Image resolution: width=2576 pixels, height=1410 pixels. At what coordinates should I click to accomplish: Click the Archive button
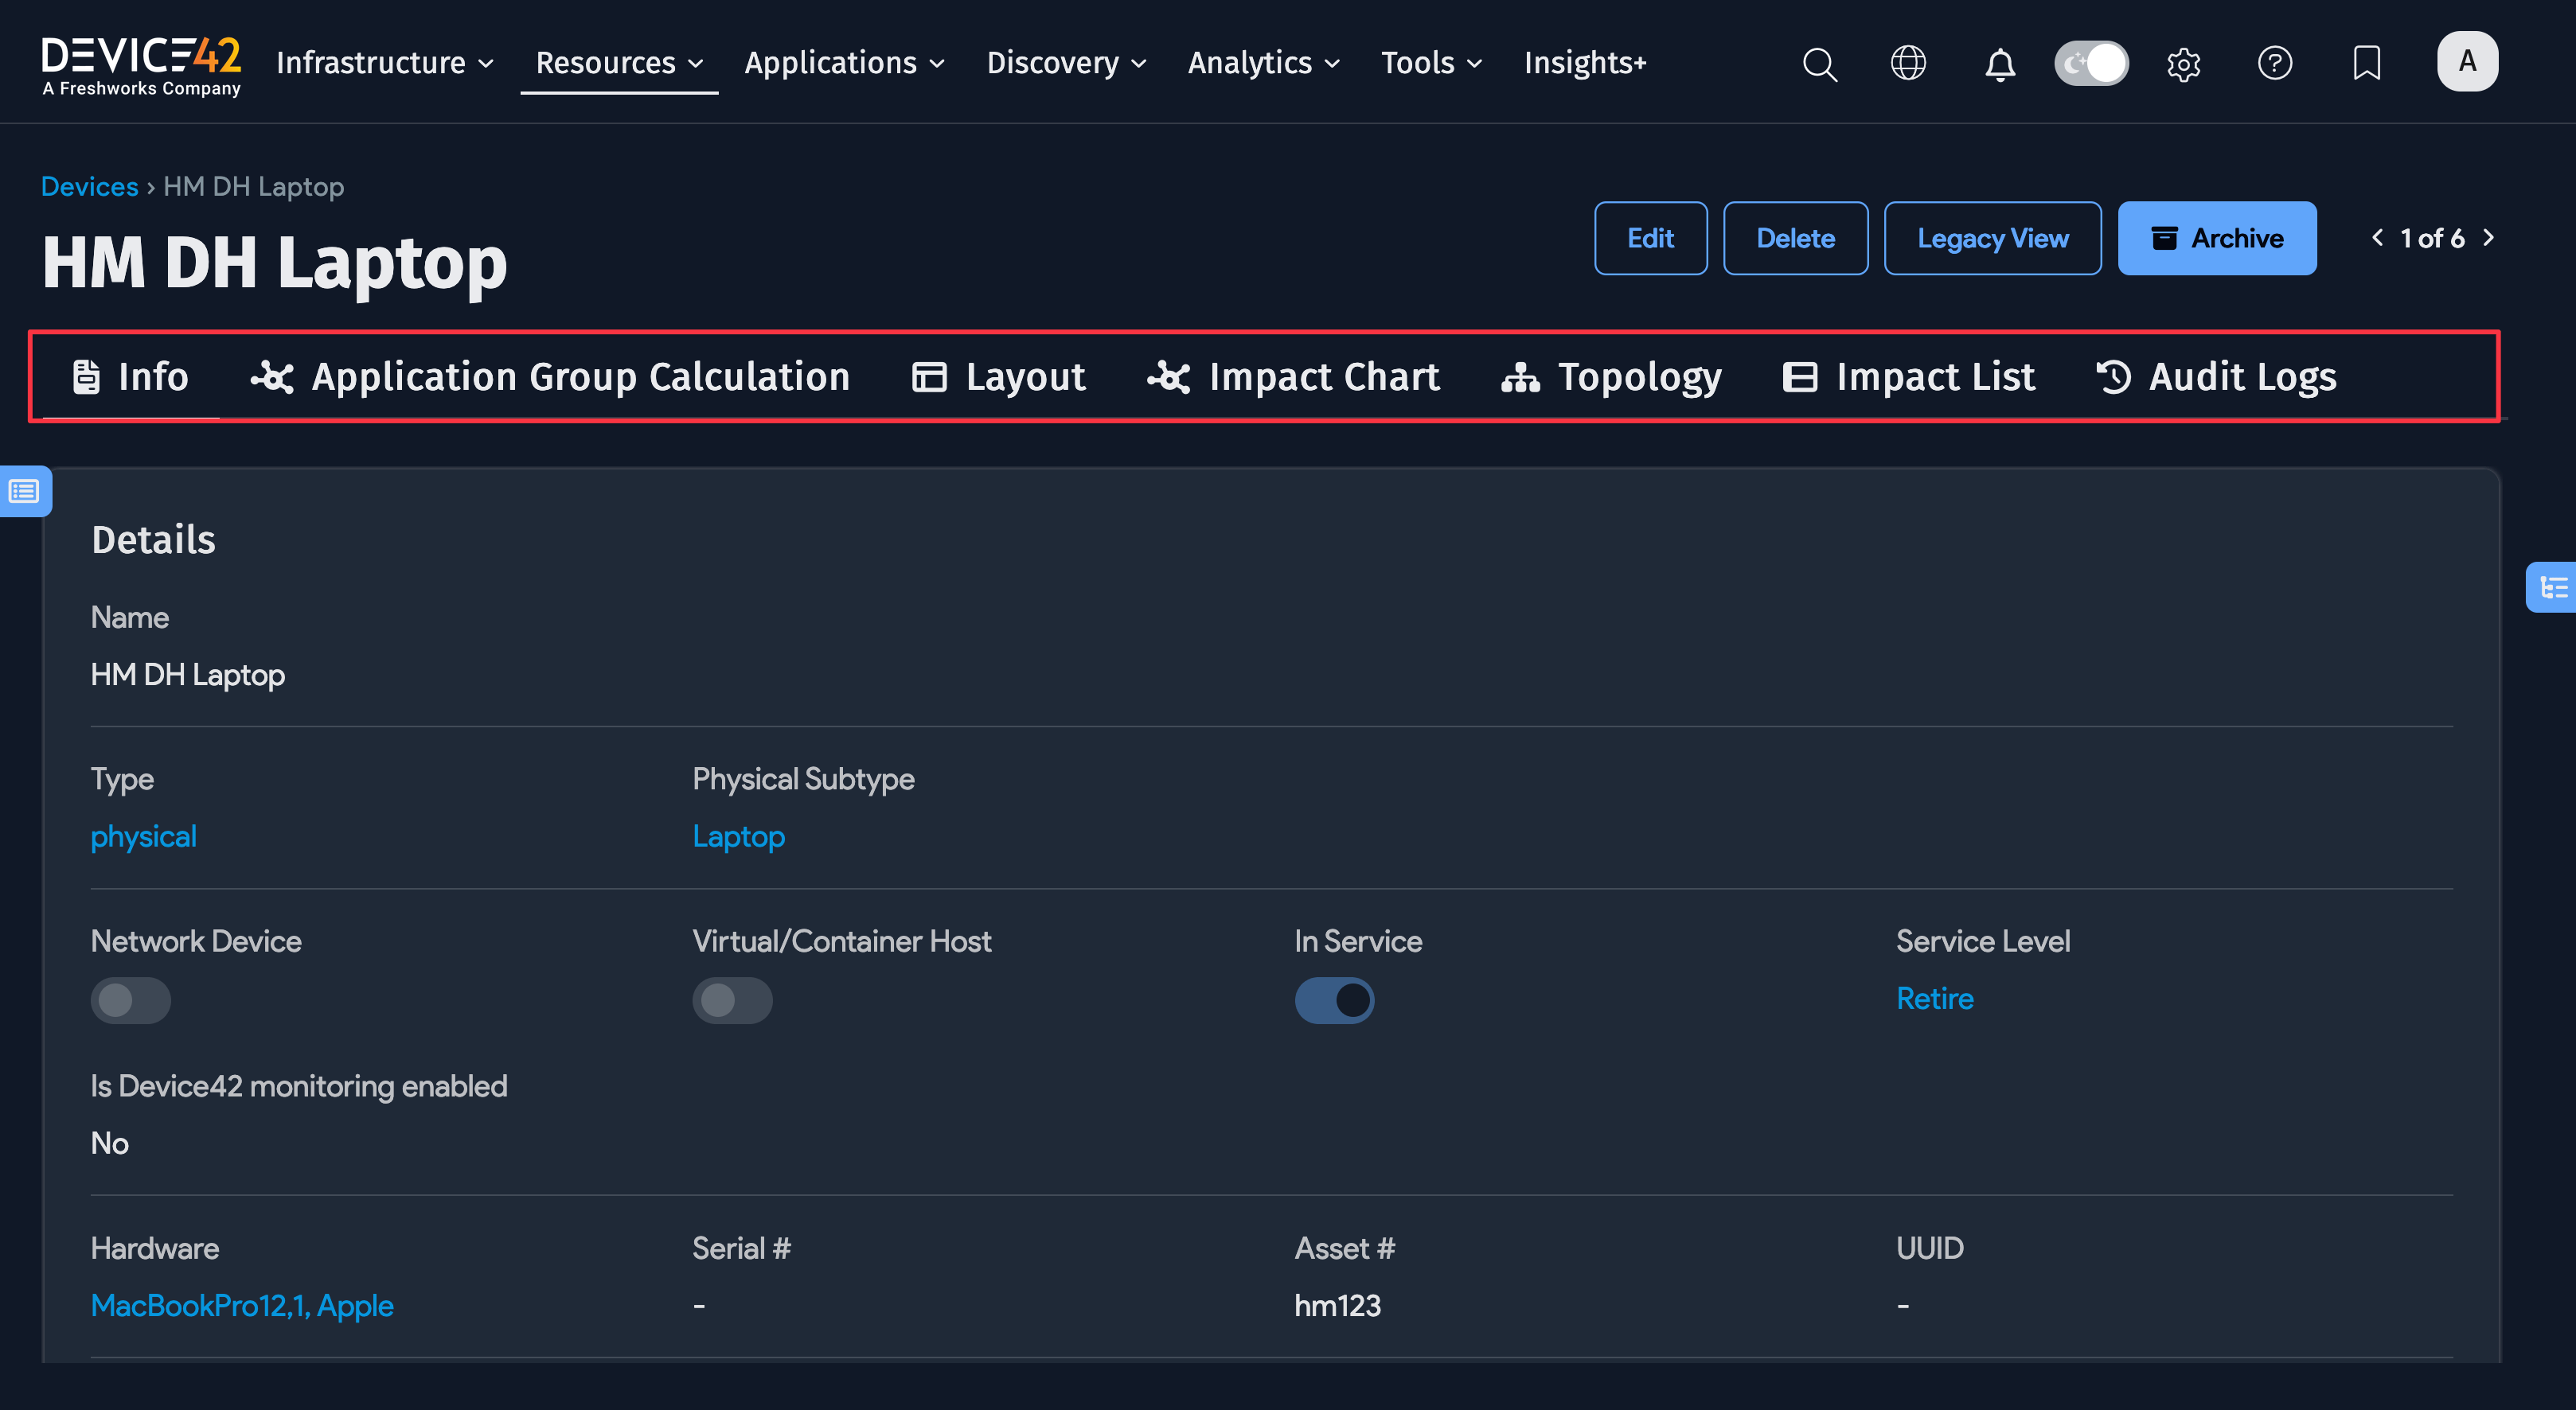click(2217, 238)
